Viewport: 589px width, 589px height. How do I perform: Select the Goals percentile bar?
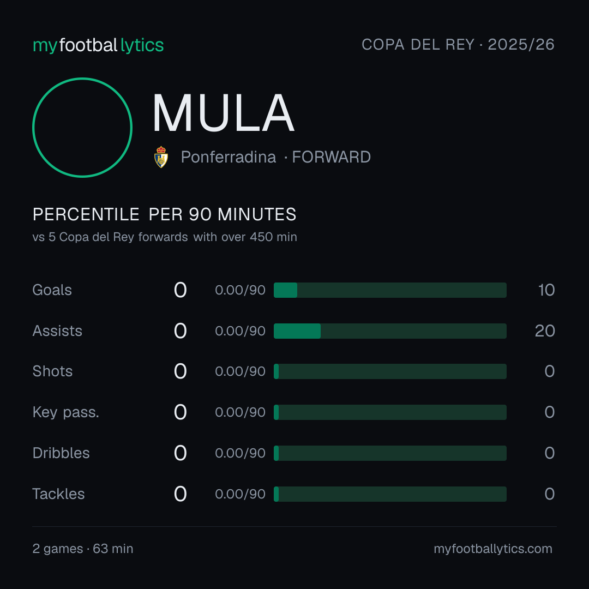(390, 290)
